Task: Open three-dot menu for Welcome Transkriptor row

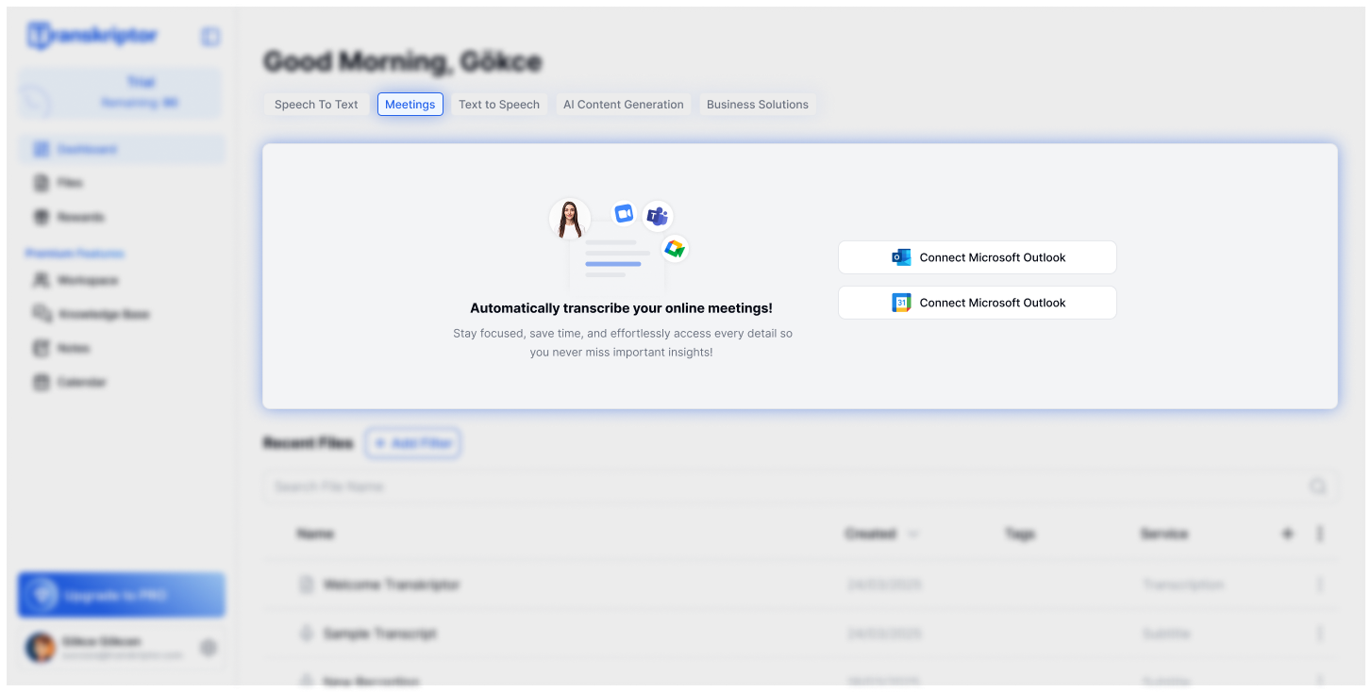Action: (1319, 585)
